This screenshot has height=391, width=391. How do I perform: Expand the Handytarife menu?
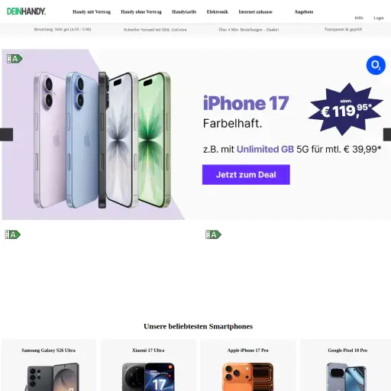(184, 12)
